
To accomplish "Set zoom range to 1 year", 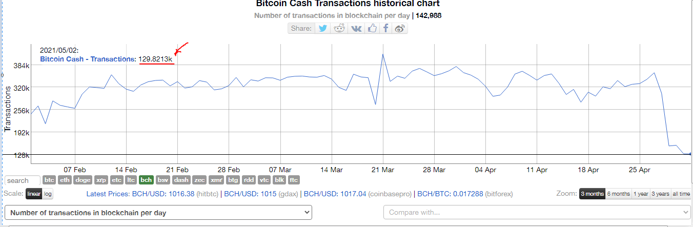I will [x=641, y=194].
